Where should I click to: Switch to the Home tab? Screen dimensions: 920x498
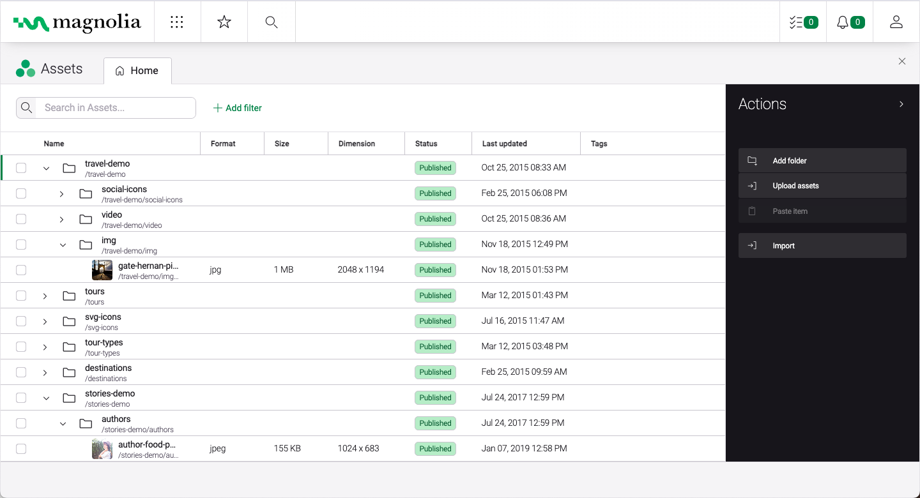pyautogui.click(x=137, y=71)
